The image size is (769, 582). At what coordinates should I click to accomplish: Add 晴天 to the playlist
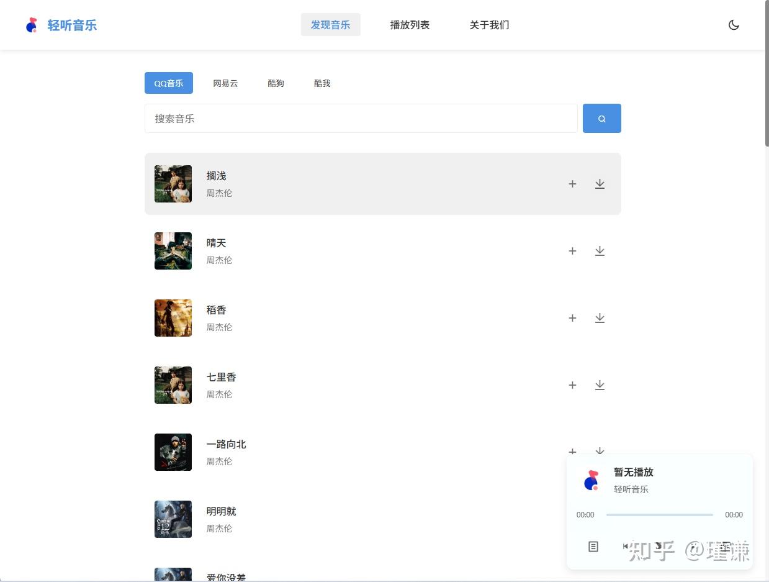572,251
